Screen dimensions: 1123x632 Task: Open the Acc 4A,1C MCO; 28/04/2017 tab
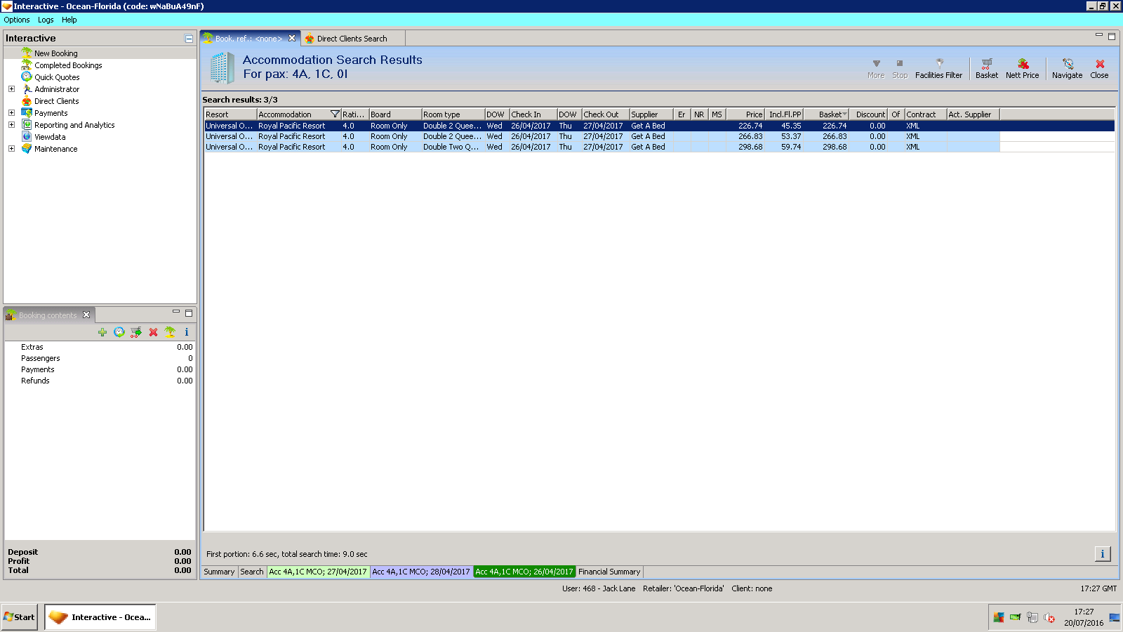(421, 572)
